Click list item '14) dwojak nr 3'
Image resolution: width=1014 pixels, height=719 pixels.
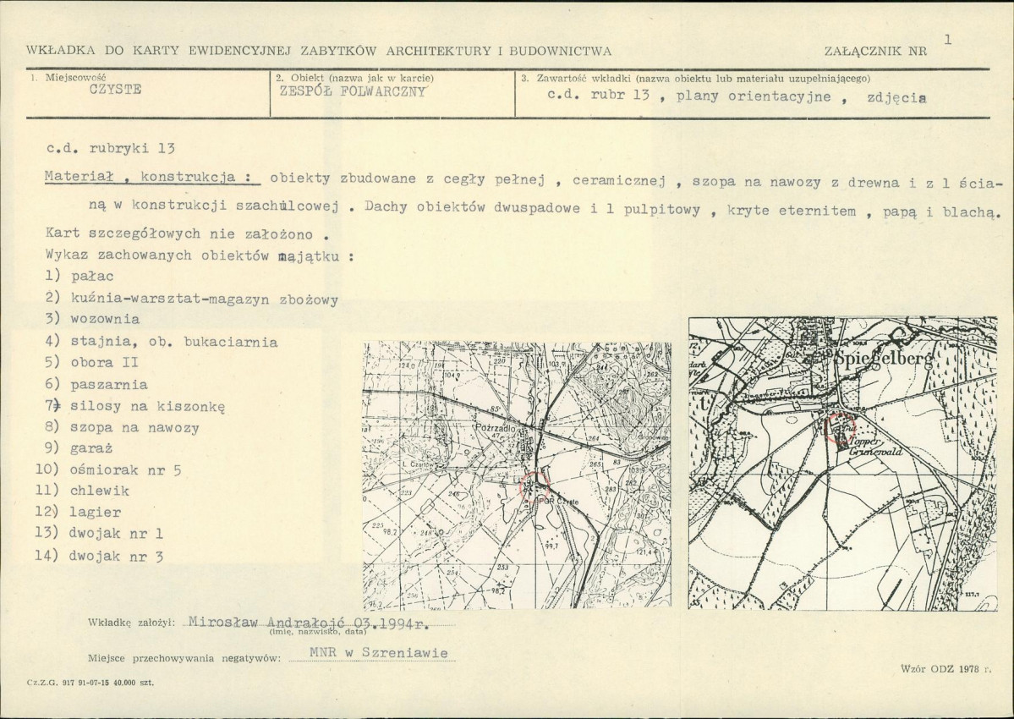click(x=105, y=556)
